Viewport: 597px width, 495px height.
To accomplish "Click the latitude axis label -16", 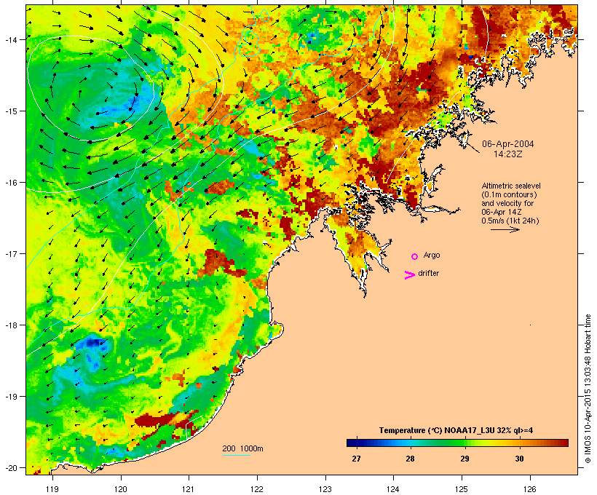I will click(x=10, y=183).
